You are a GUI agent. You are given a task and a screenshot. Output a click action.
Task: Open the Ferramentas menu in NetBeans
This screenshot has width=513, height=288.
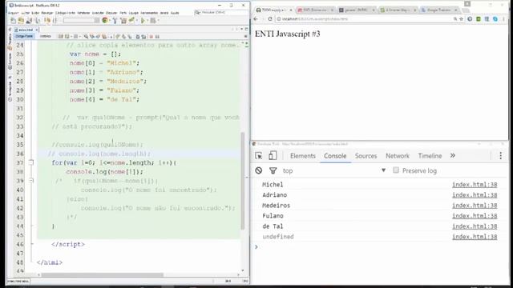click(x=149, y=13)
